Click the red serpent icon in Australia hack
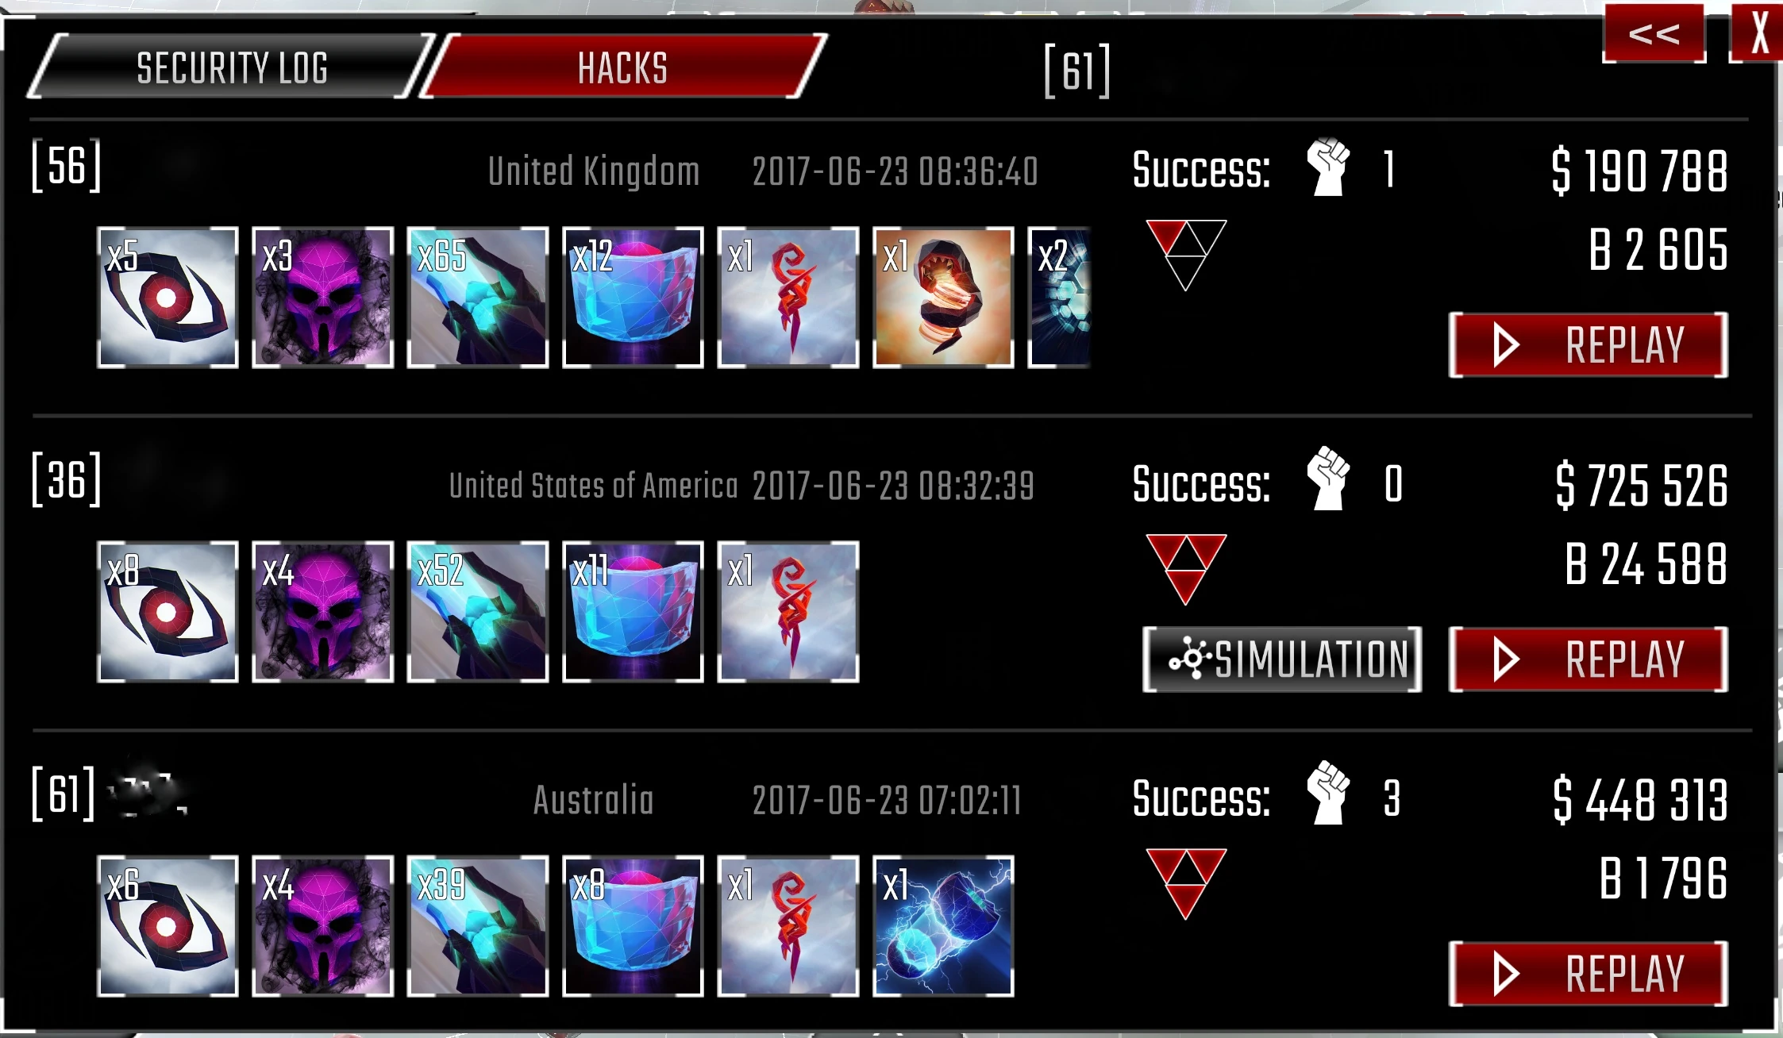The image size is (1783, 1038). click(788, 926)
